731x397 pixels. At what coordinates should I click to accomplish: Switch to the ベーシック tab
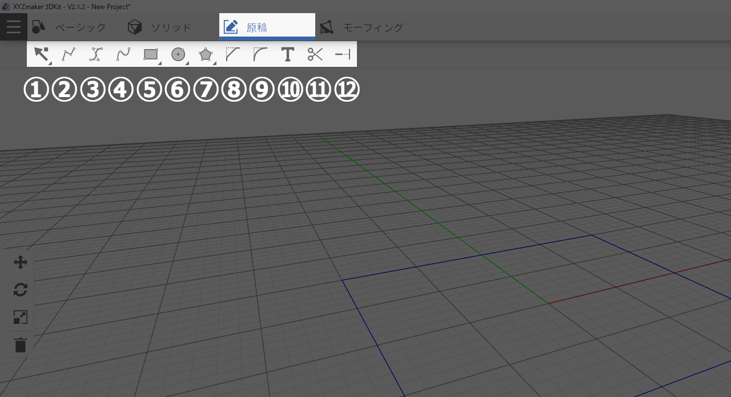click(x=69, y=27)
